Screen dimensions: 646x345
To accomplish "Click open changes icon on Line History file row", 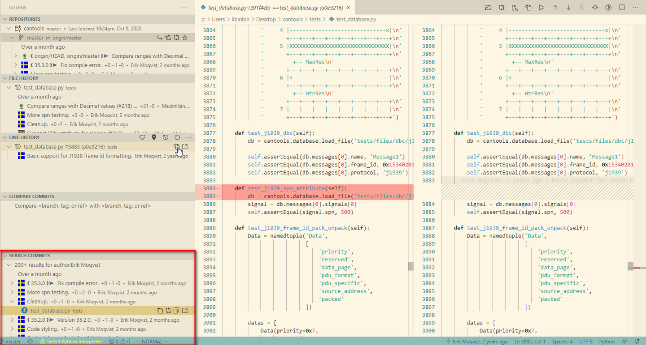I will (176, 147).
